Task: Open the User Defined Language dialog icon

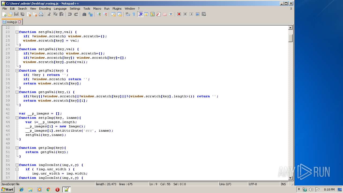Action: coord(146,14)
